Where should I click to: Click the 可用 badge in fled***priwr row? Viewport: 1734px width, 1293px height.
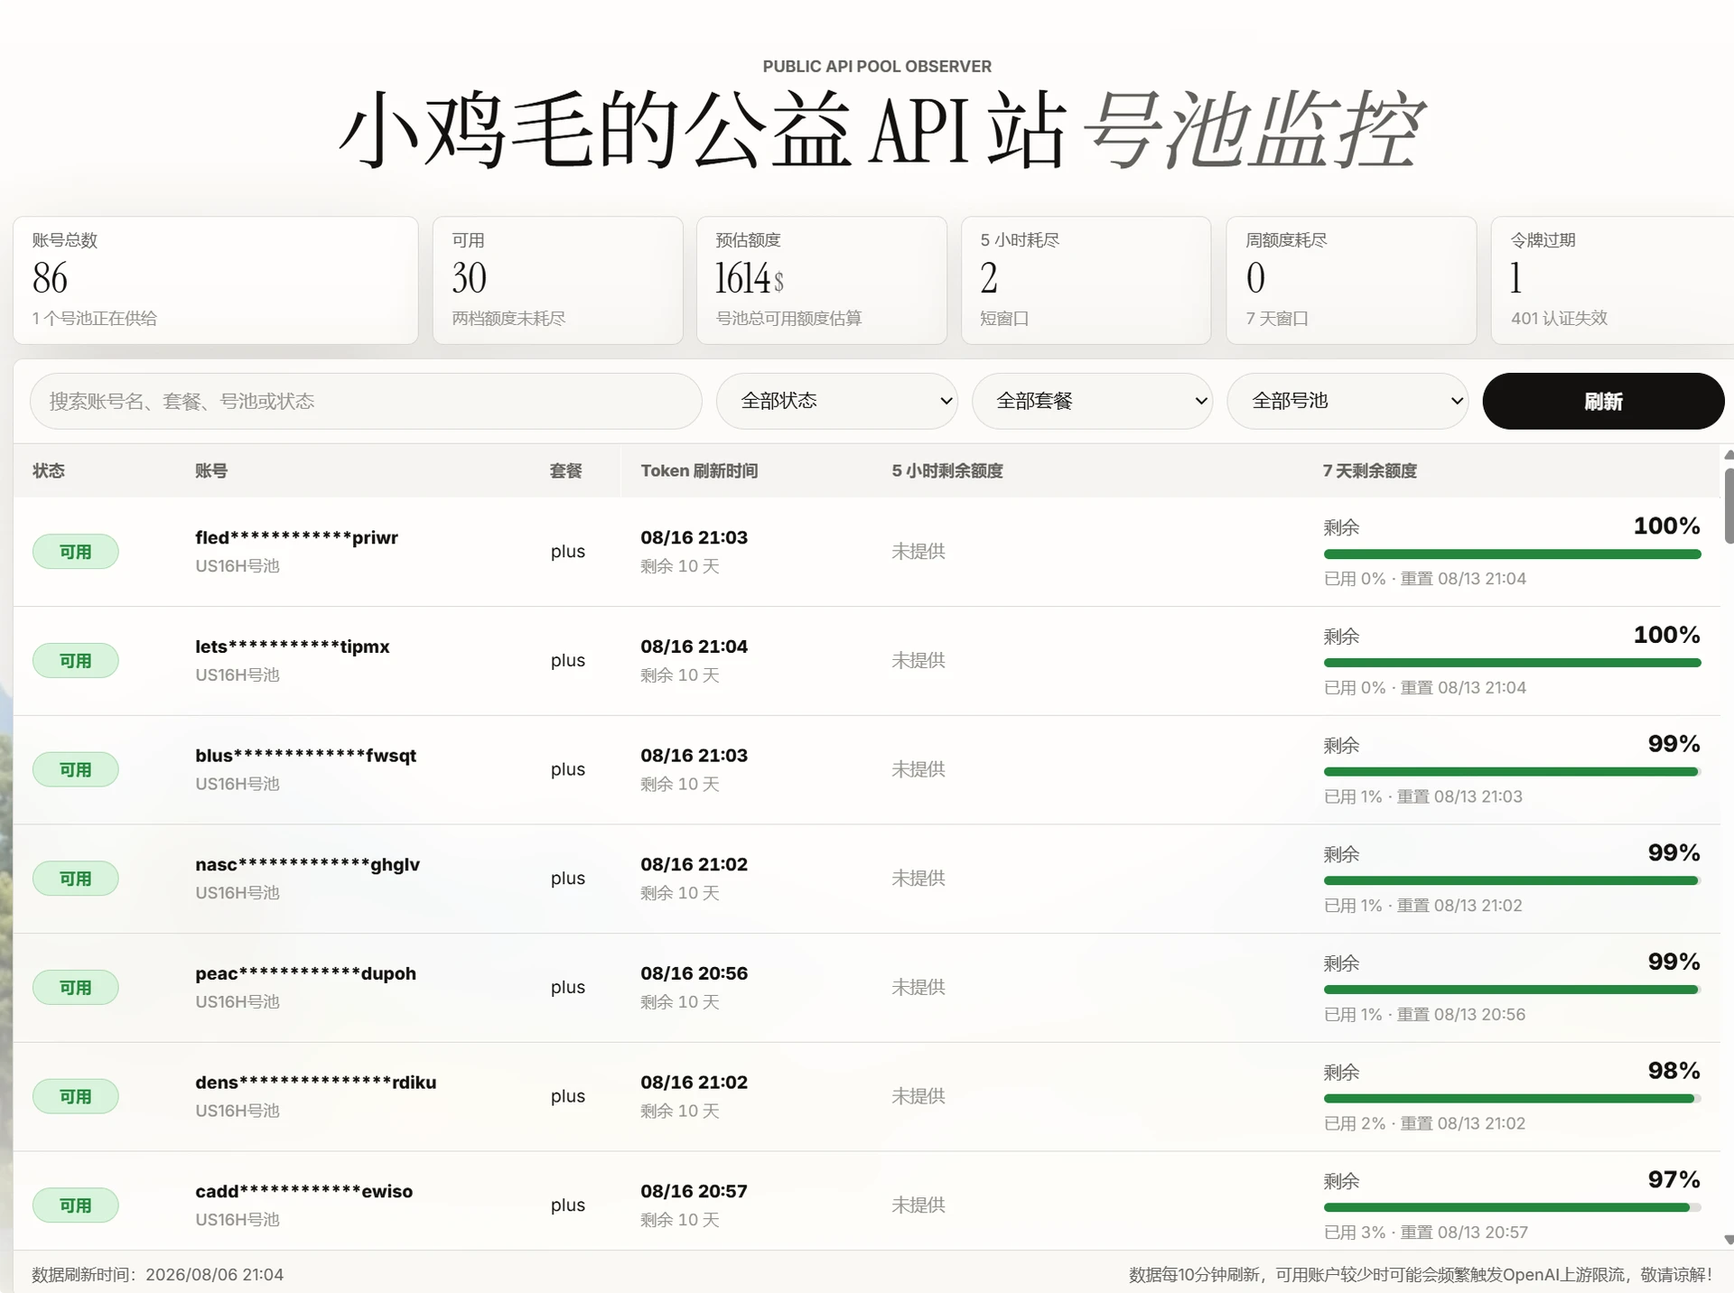pyautogui.click(x=76, y=552)
